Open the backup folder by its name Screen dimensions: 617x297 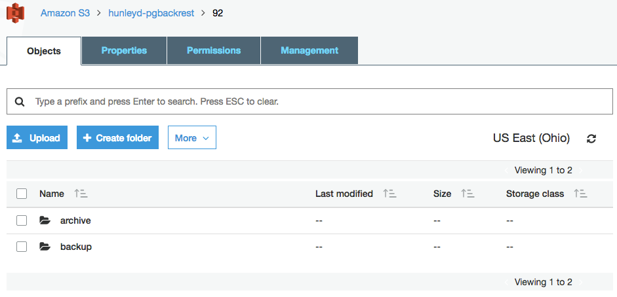(76, 247)
